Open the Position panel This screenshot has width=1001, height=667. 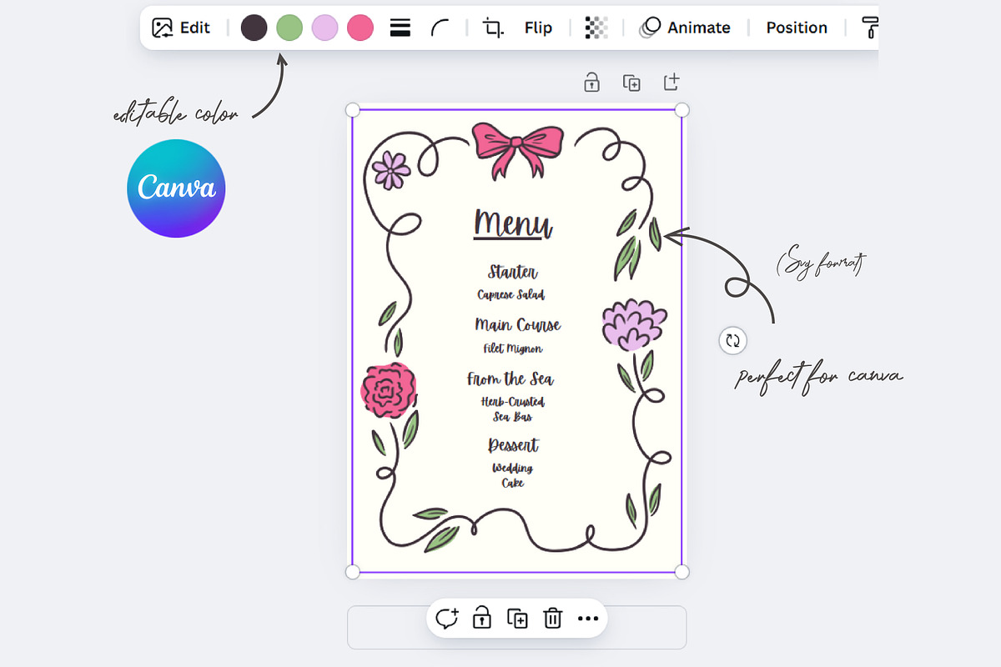pos(797,28)
